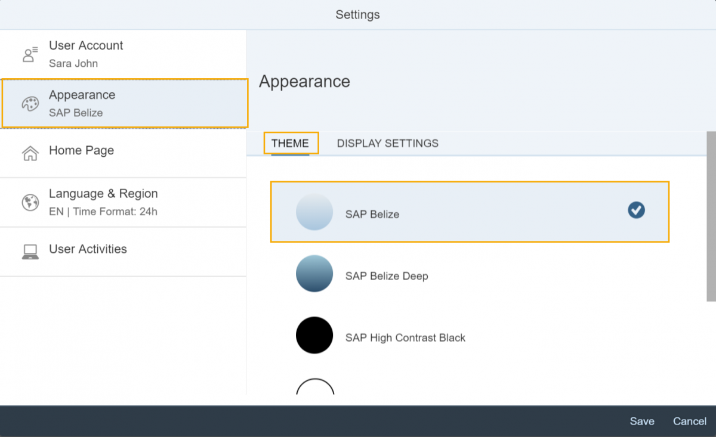Toggle the SAP Belize selected checkmark

click(636, 210)
